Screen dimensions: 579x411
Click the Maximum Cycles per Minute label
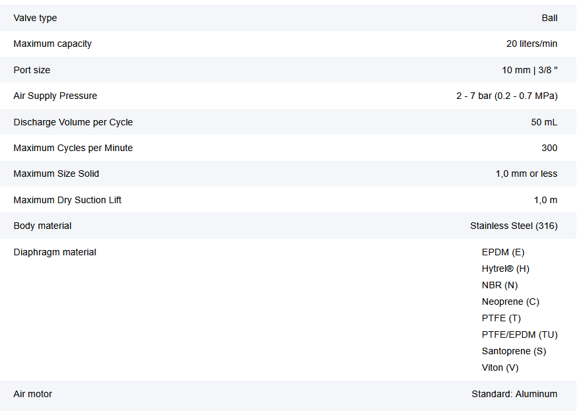pos(73,148)
